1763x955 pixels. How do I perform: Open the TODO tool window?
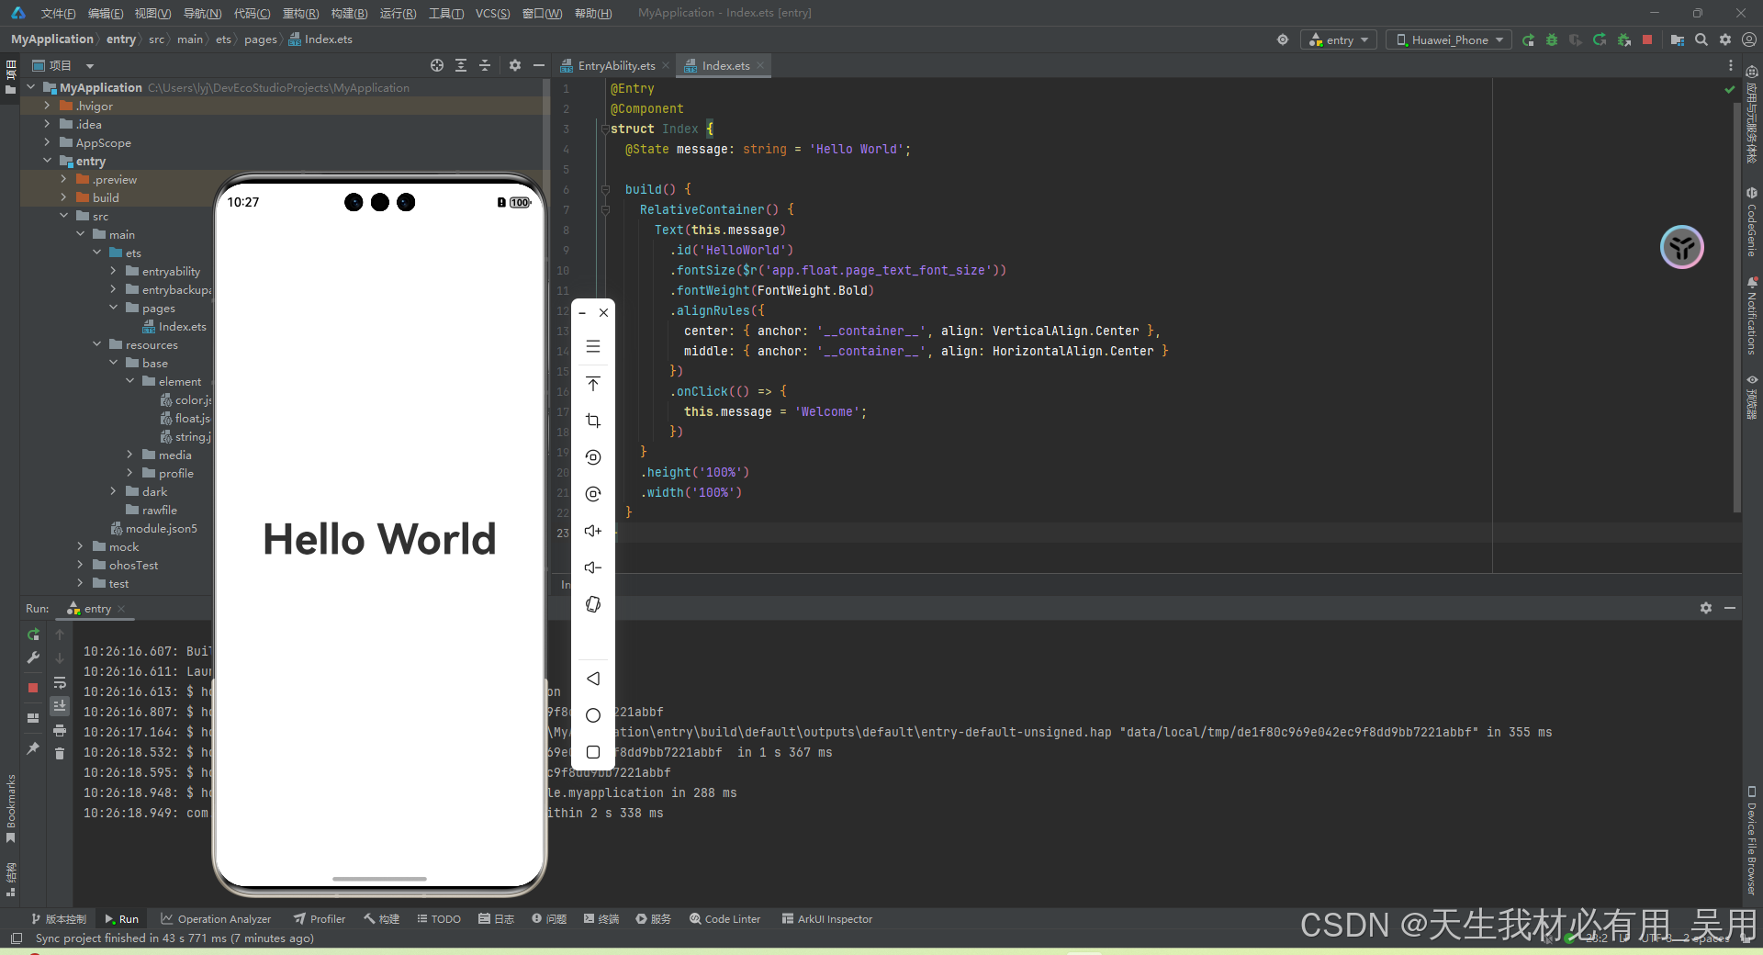(439, 918)
